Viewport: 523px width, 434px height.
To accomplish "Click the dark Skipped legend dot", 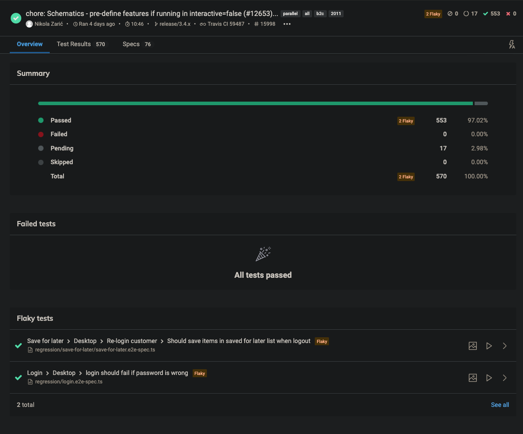I will (x=41, y=162).
